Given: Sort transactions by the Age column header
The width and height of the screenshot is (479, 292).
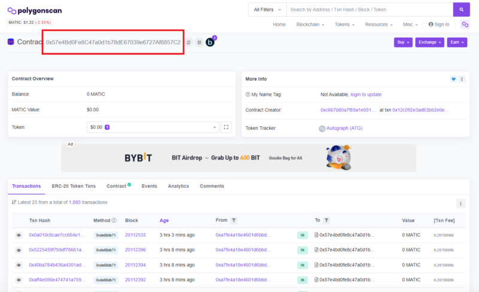Looking at the screenshot, I should click(164, 220).
